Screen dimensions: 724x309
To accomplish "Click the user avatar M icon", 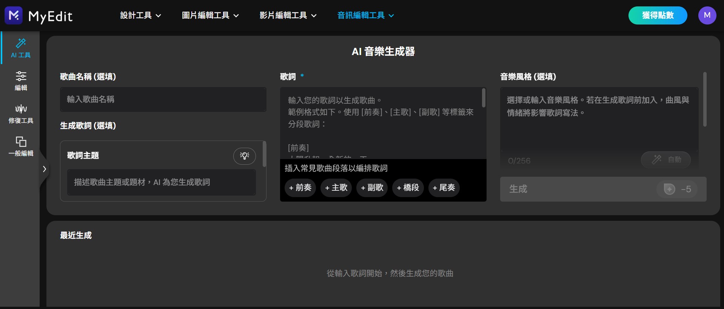I will [x=707, y=15].
